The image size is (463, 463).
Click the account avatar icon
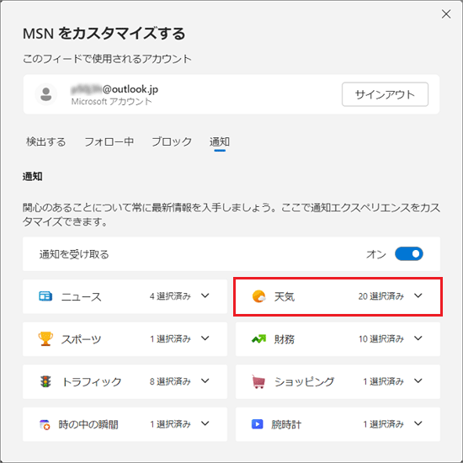[x=45, y=94]
